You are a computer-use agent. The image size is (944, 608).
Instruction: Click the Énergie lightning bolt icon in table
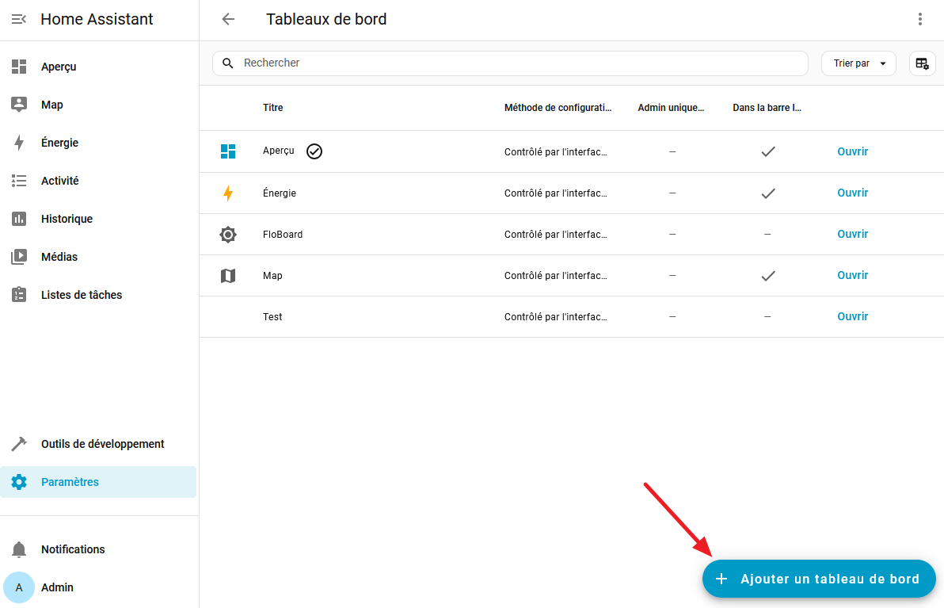click(x=228, y=193)
